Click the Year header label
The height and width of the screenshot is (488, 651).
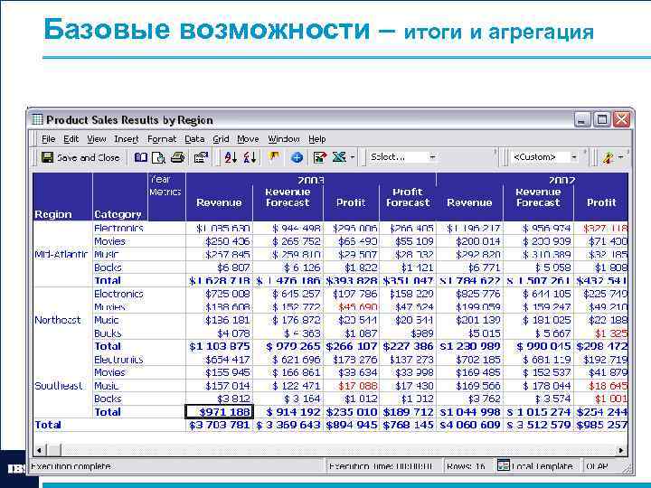(x=160, y=180)
